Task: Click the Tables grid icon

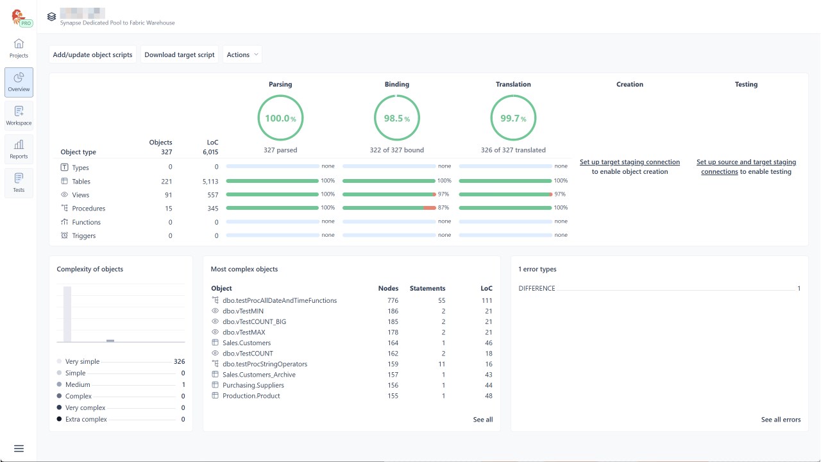Action: (x=64, y=182)
